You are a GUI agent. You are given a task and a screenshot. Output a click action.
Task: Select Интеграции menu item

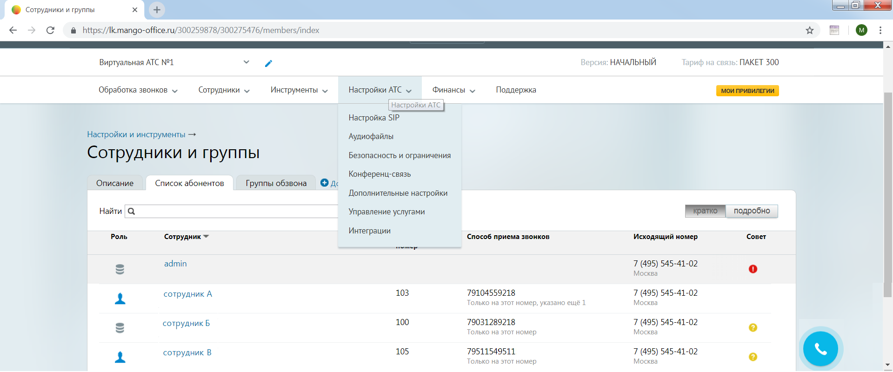click(x=369, y=231)
